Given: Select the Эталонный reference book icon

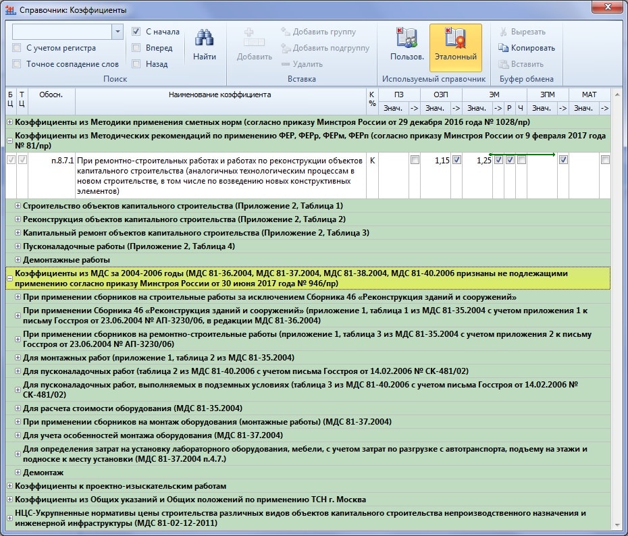Looking at the screenshot, I should coord(455,38).
